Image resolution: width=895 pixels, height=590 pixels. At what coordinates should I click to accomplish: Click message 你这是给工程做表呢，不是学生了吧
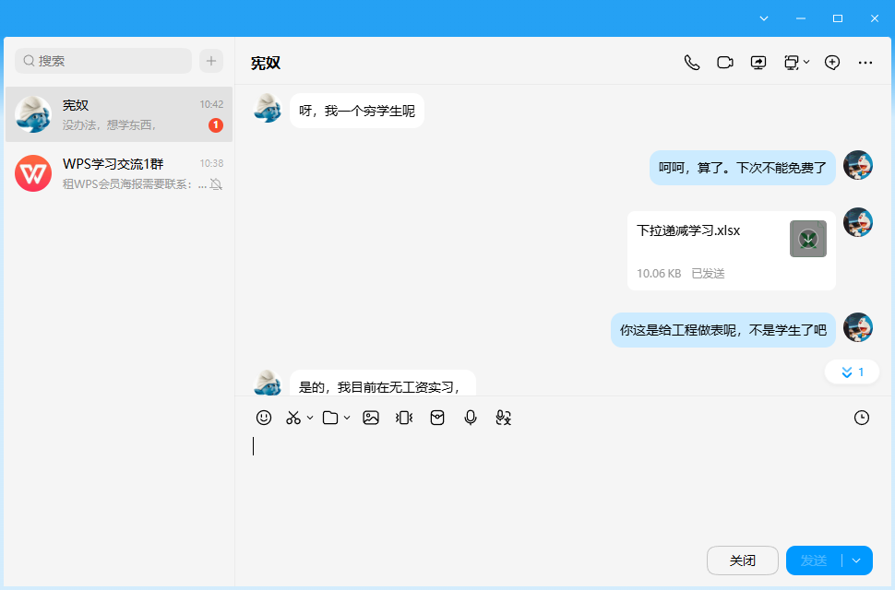point(723,330)
